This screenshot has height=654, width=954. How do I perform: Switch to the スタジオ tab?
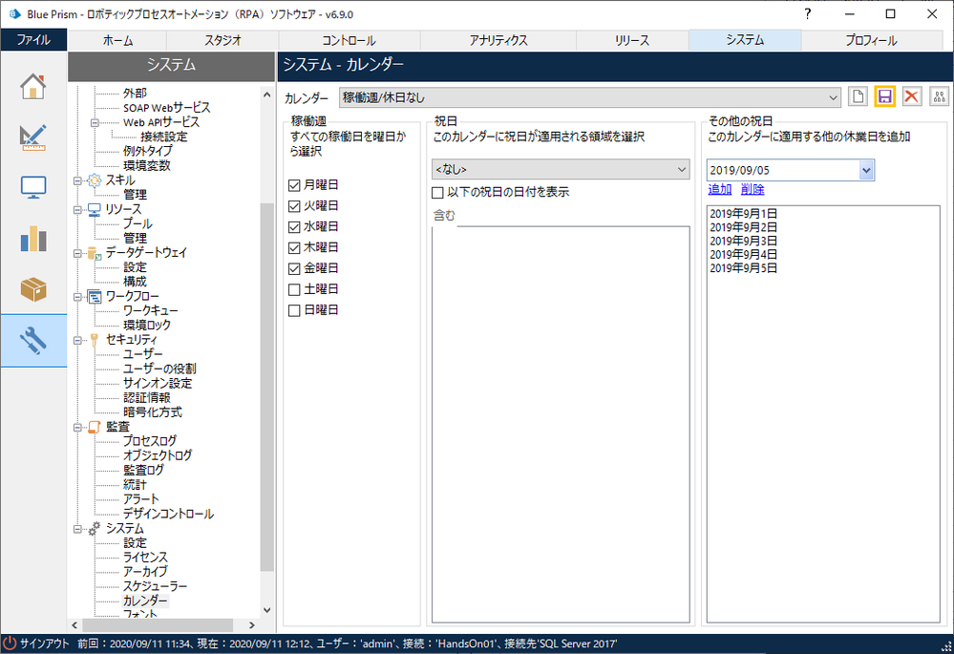pyautogui.click(x=223, y=40)
